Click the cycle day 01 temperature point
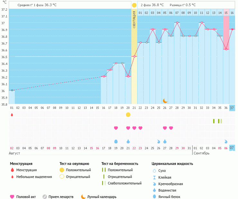Image resolution: width=238 pixels, height=199 pixels. 12,90
